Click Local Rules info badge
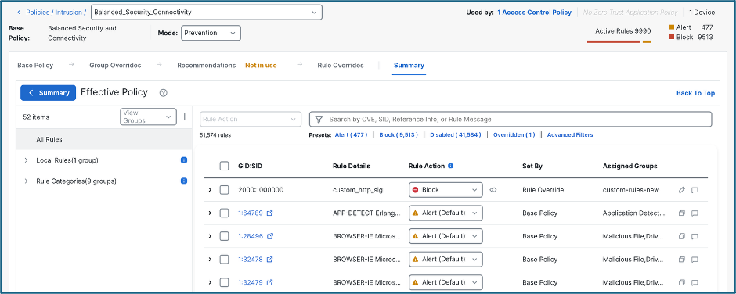The image size is (736, 294). 184,160
